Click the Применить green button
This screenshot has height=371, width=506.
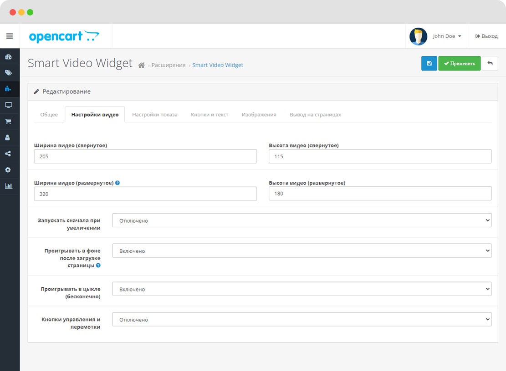(x=460, y=64)
